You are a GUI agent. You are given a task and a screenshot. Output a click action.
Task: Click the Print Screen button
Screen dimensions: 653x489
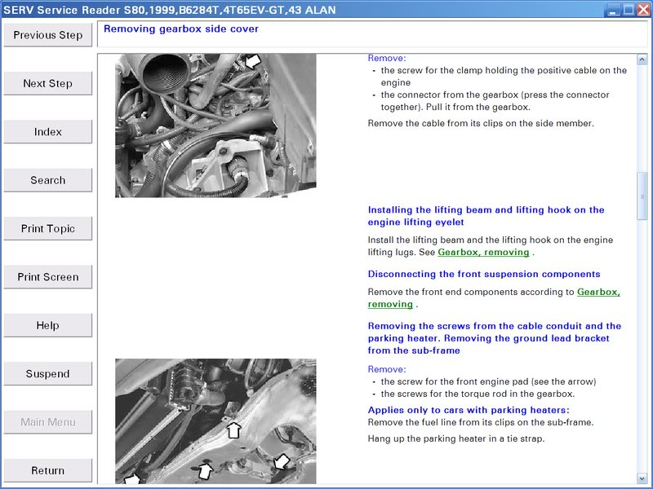click(x=48, y=277)
